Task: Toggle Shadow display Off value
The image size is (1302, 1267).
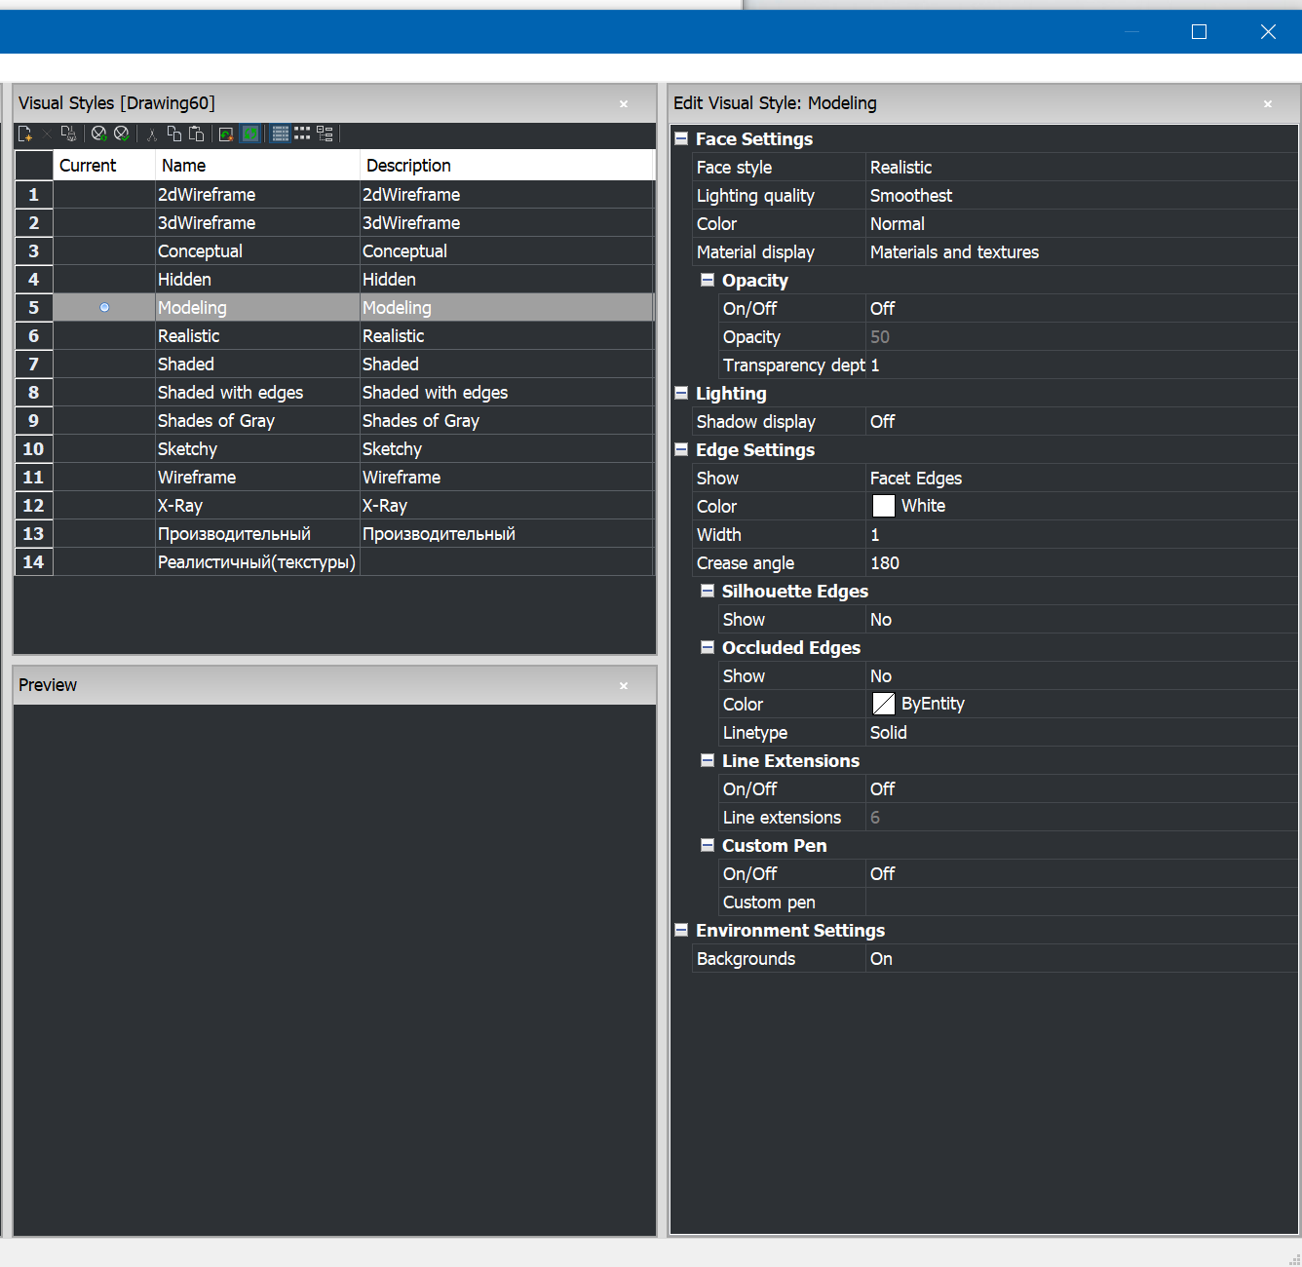Action: click(882, 422)
